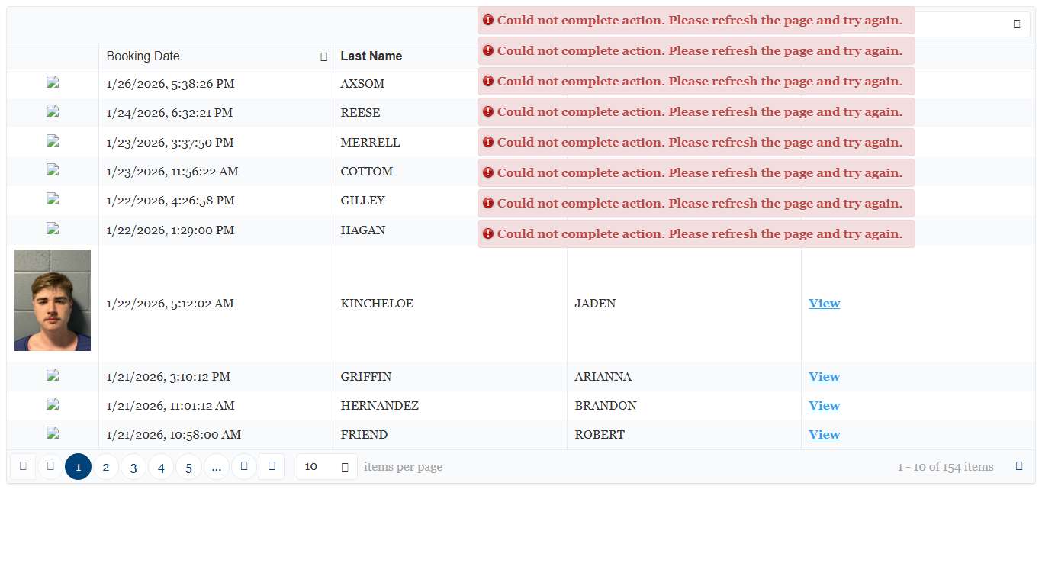The width and height of the screenshot is (1042, 586).
Task: Open the View link for ARIANNA GRIFFIN
Action: coord(824,377)
